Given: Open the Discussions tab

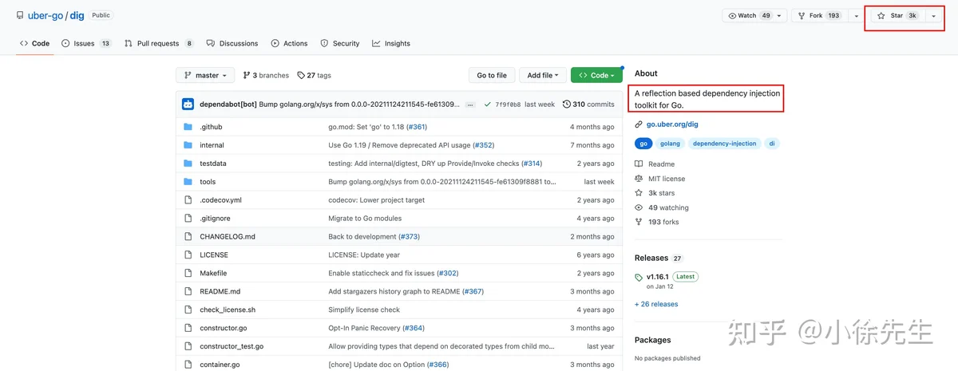Looking at the screenshot, I should click(232, 43).
